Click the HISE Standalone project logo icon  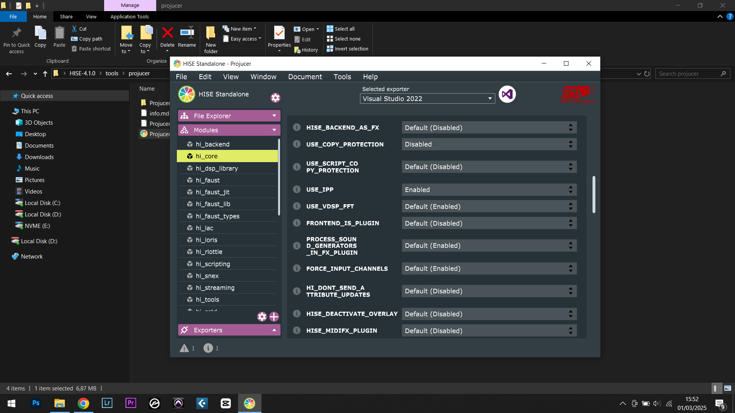(x=187, y=94)
